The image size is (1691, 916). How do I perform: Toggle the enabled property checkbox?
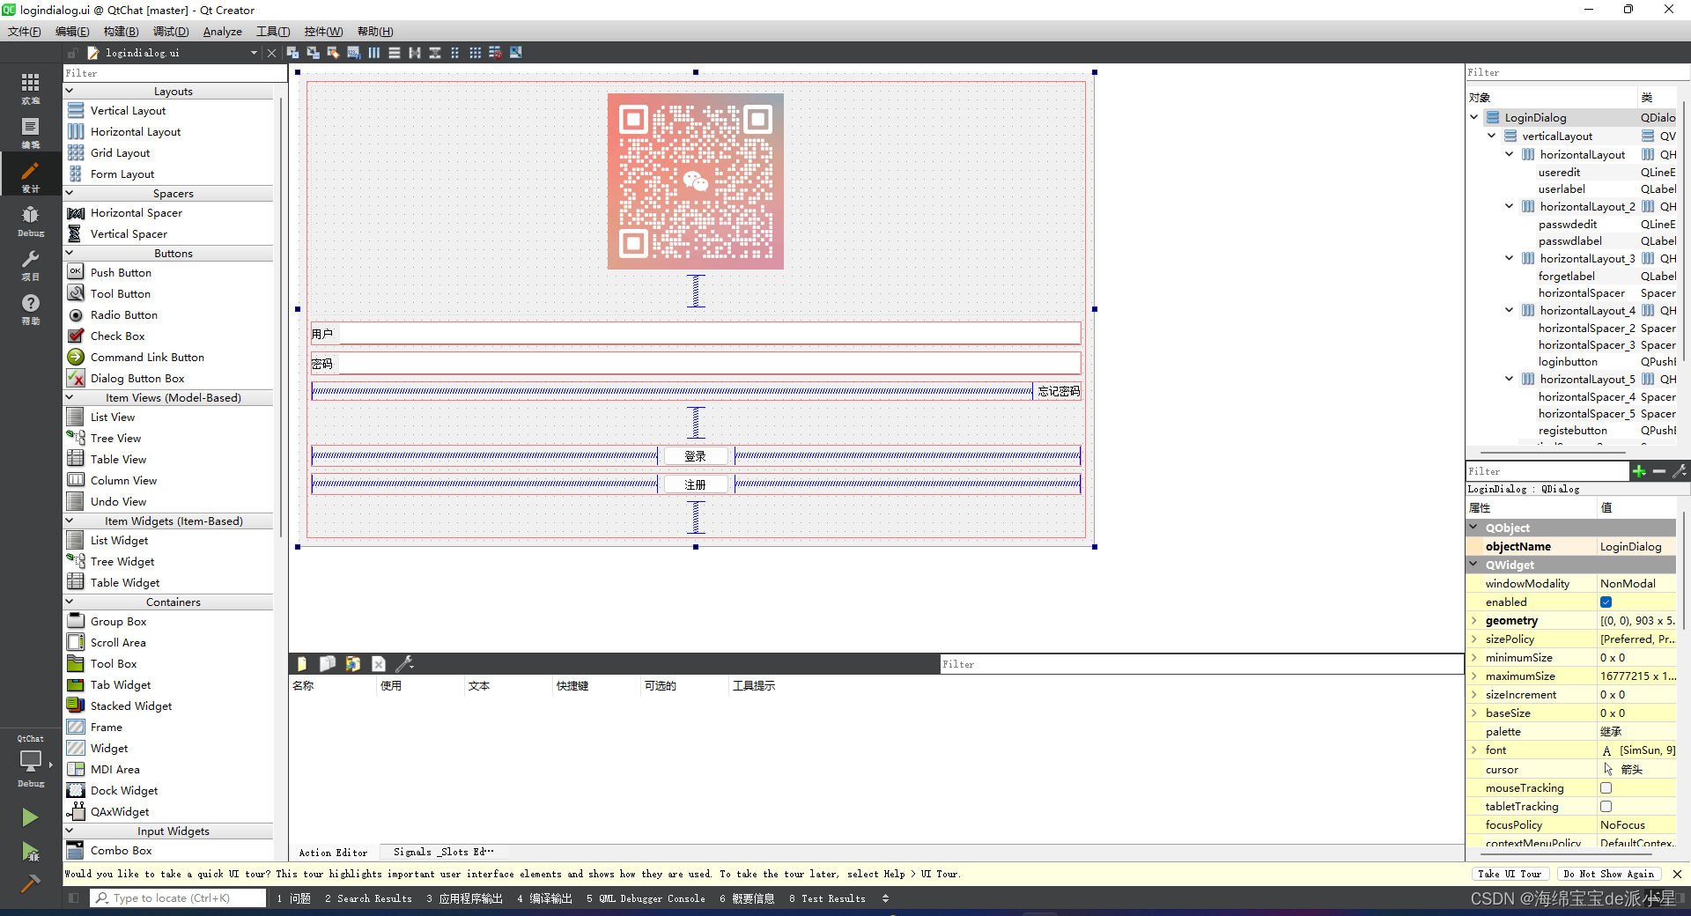pos(1606,602)
